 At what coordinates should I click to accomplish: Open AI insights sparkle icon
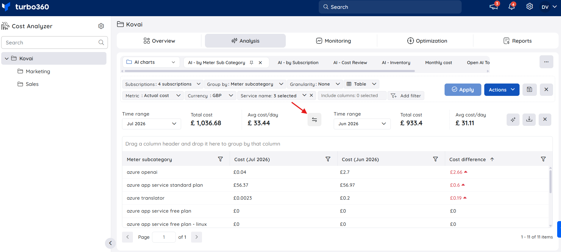513,120
